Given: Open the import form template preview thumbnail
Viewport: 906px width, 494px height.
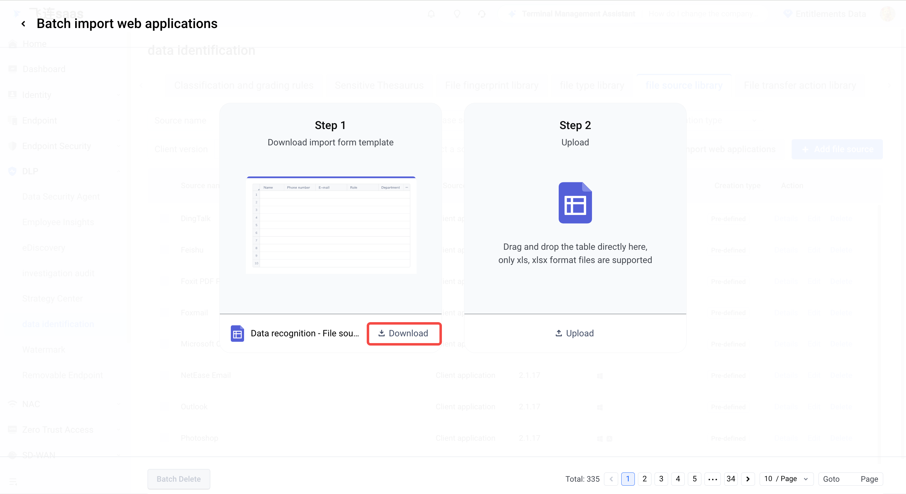Looking at the screenshot, I should [x=331, y=225].
